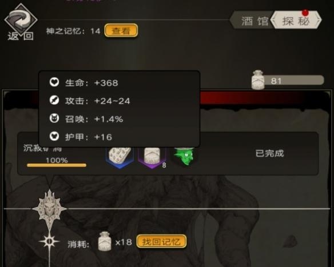Select the purple-framed jar reward with 8
Image resolution: width=334 pixels, height=267 pixels.
click(x=152, y=157)
